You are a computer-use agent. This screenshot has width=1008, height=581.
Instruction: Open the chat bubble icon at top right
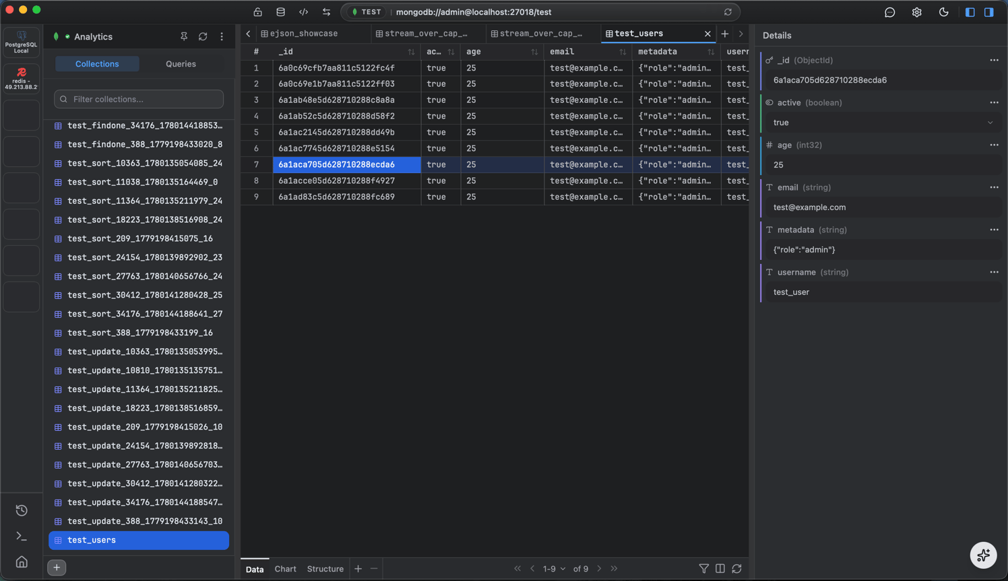(890, 12)
